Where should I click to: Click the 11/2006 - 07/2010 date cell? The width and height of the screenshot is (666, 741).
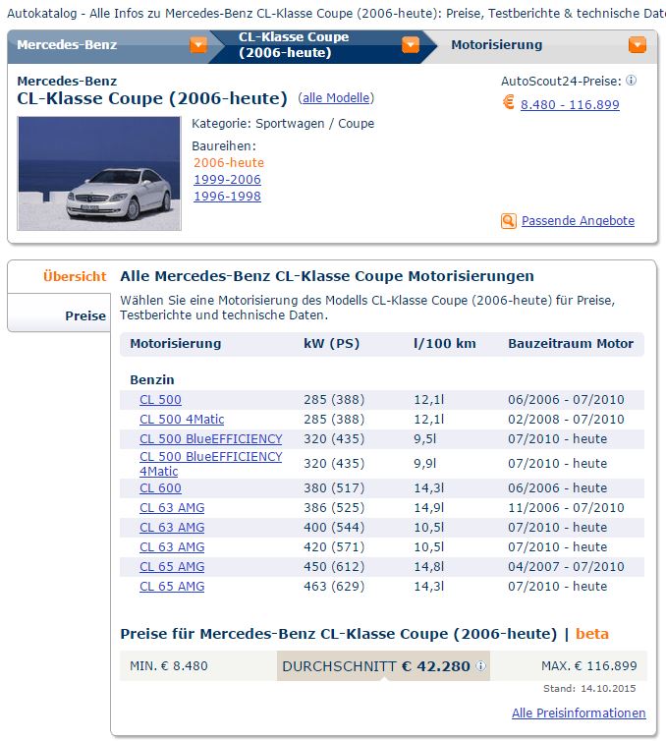566,507
